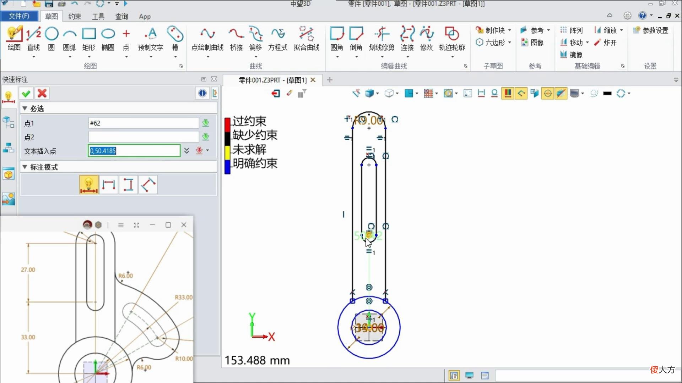Click the 炸开 explode tool
This screenshot has width=682, height=383.
pyautogui.click(x=606, y=43)
